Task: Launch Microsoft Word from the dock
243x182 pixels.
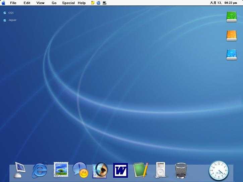Action: pos(121,170)
